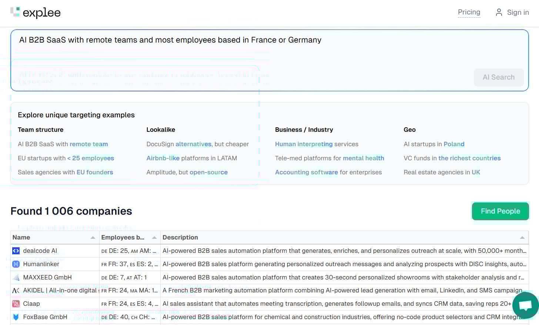Select 'AI B2B SaaS with remote team' example
539x325 pixels.
[63, 144]
